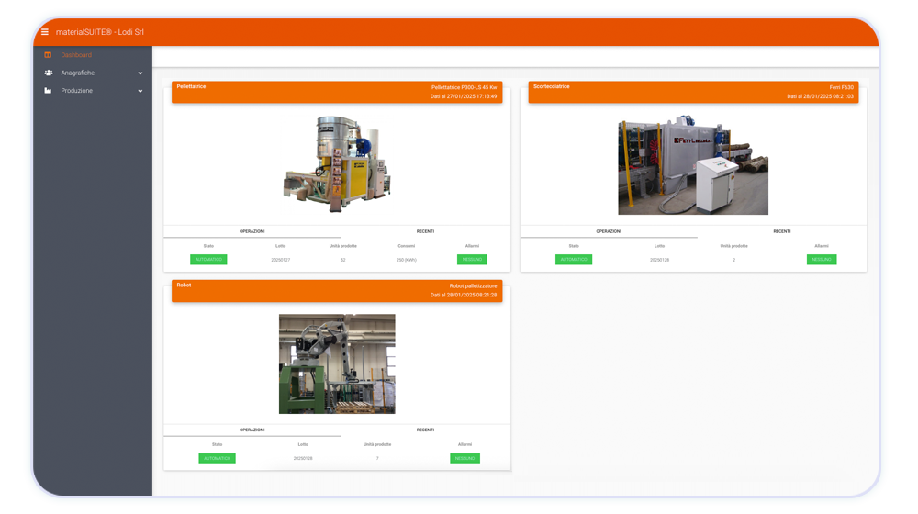Click NESSUNO alarm button for Robot

coord(465,458)
